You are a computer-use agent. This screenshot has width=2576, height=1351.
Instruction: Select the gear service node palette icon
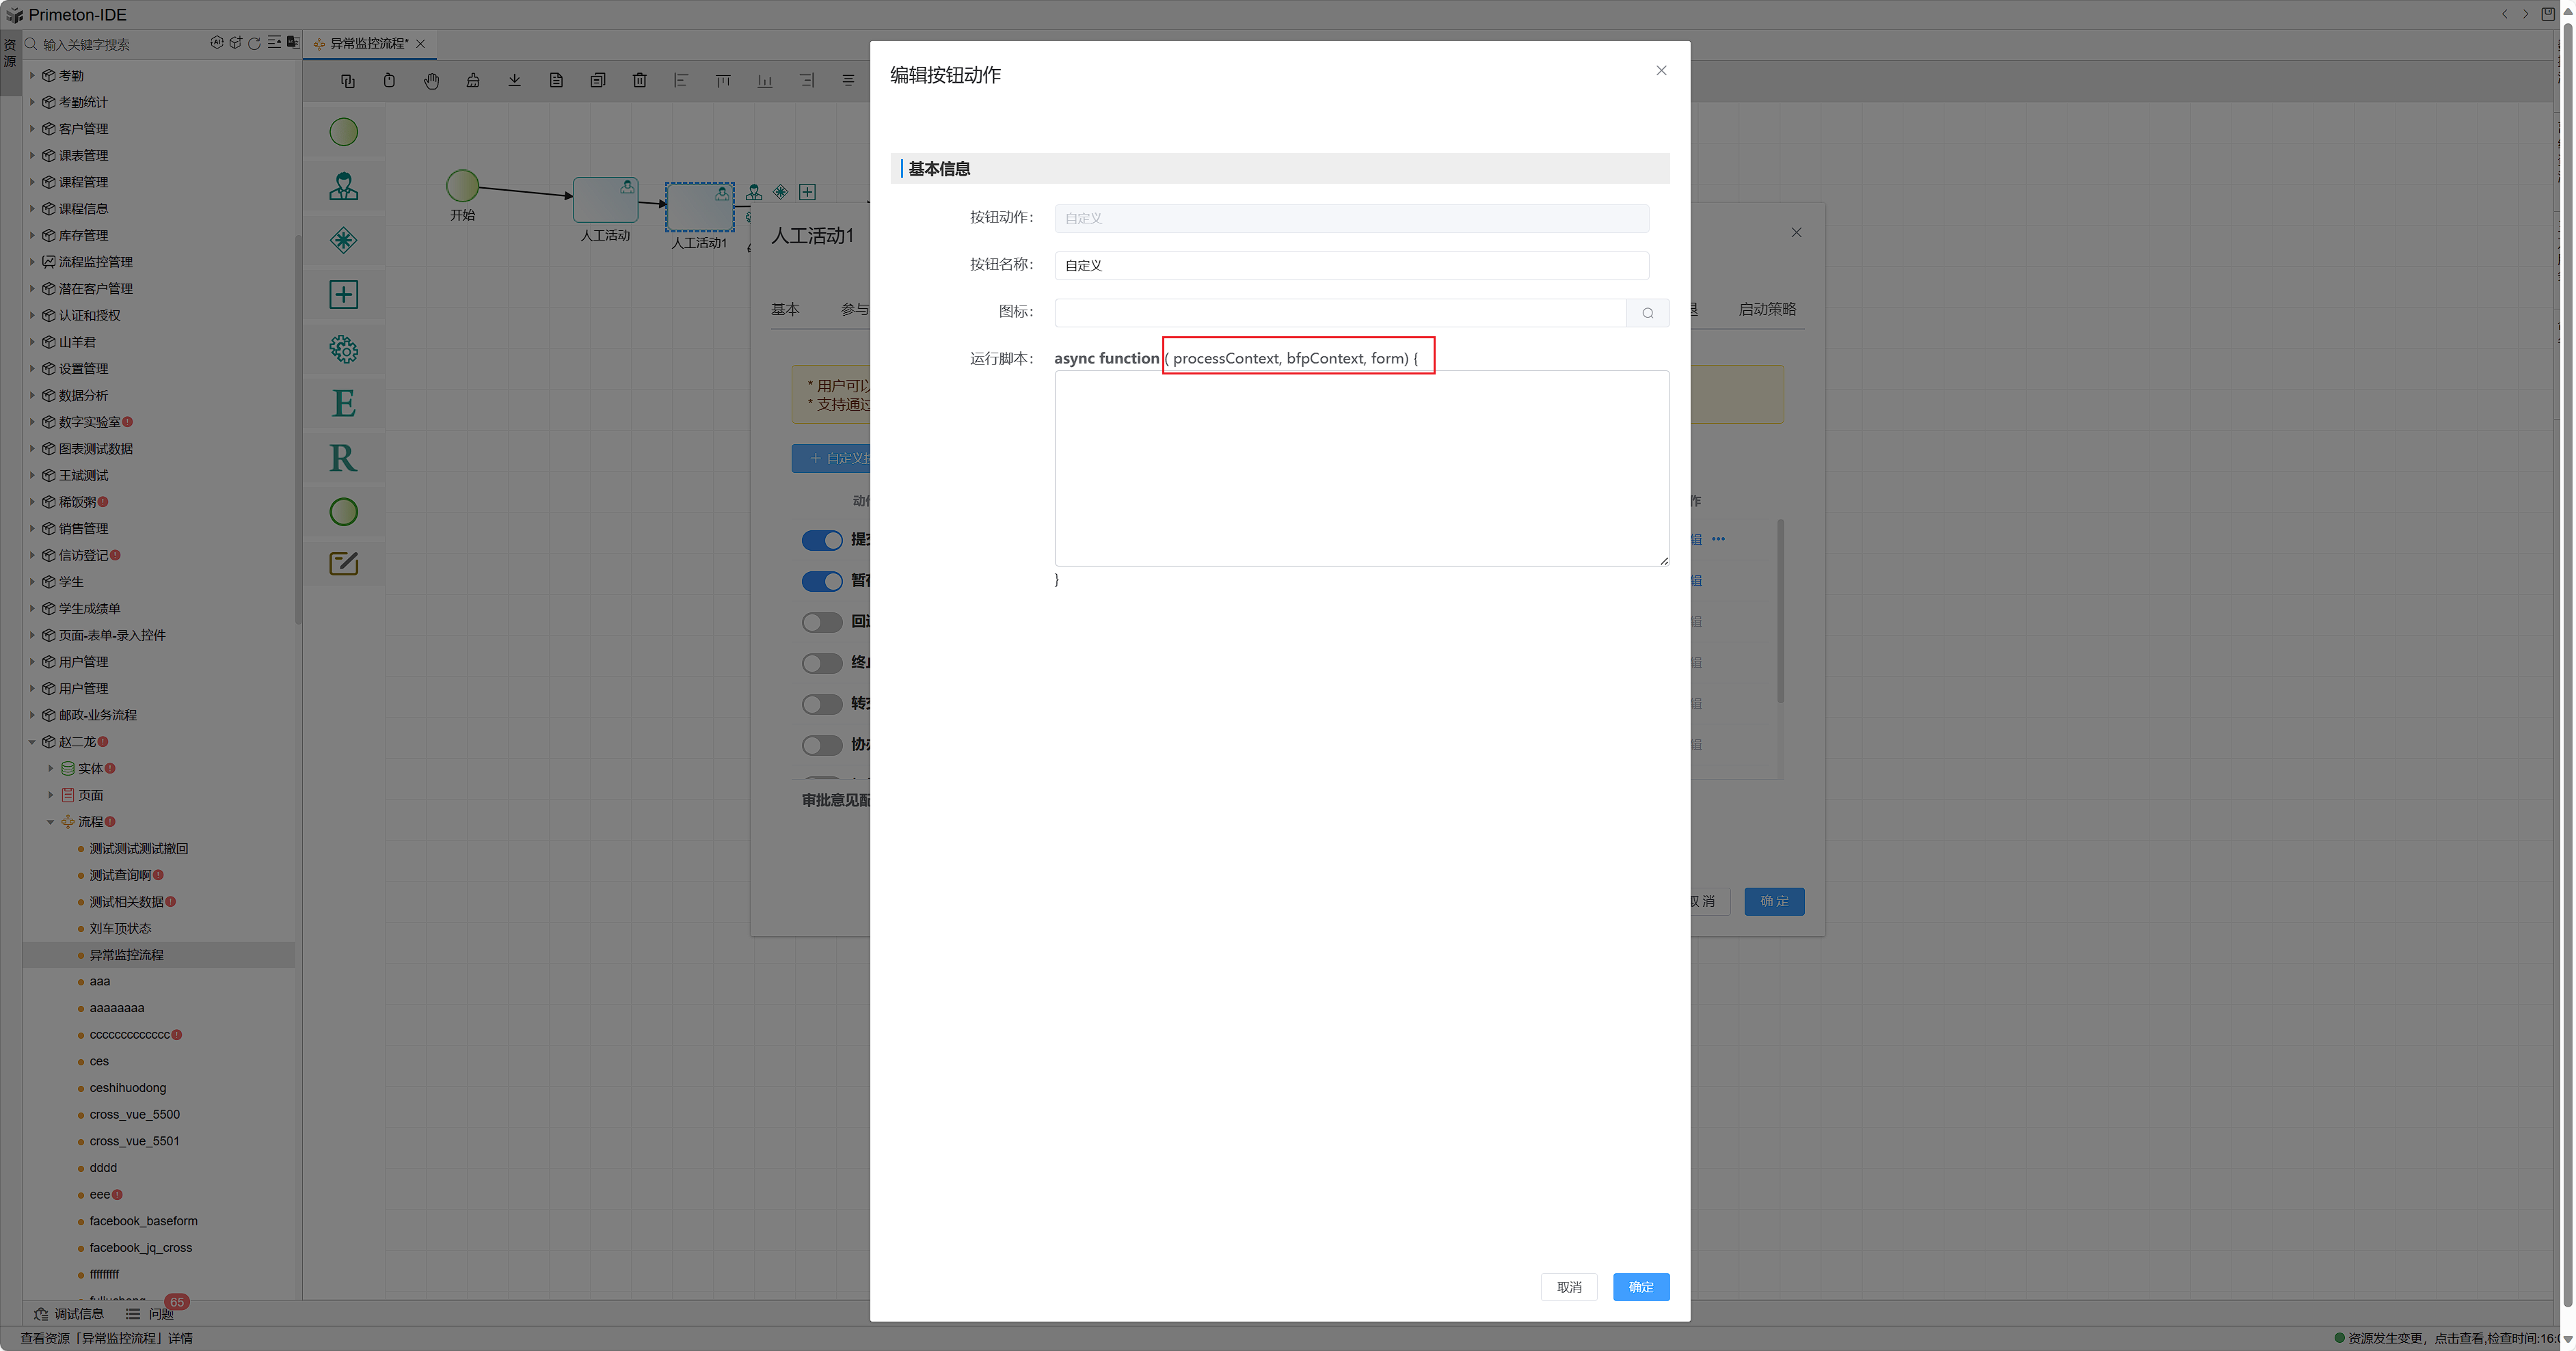(343, 349)
